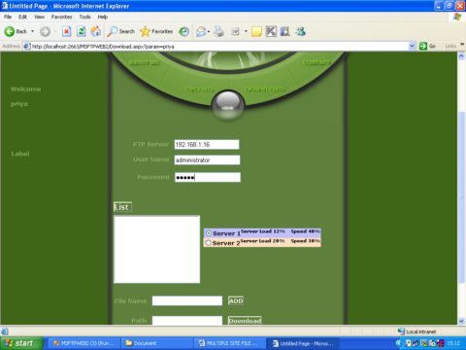Click the status bar page icon
This screenshot has width=466, height=350.
5,332
